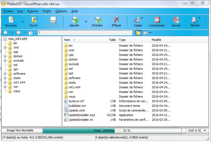Select the cpp folder in tree

[x=16, y=52]
